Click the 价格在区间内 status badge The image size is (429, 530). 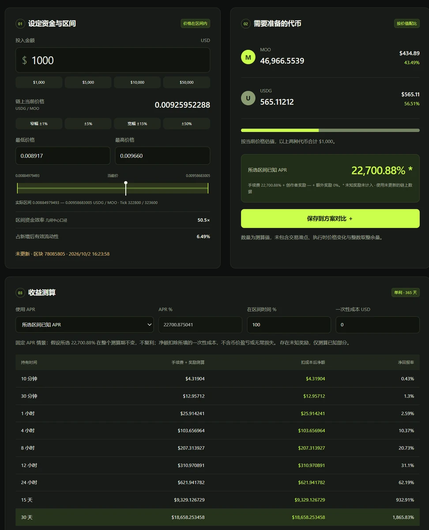pos(196,23)
